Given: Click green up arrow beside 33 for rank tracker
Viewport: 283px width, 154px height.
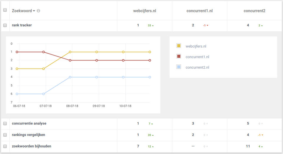Looking at the screenshot, I should [x=153, y=26].
